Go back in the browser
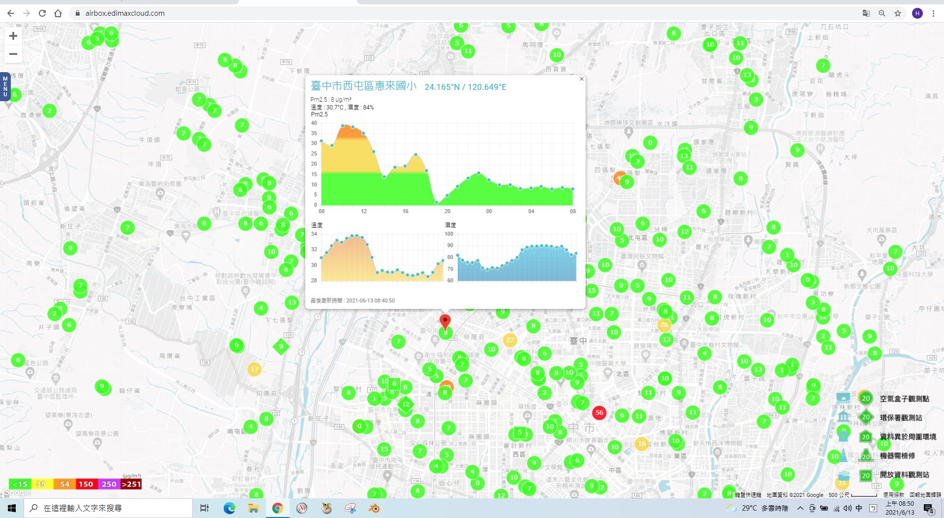 (11, 13)
